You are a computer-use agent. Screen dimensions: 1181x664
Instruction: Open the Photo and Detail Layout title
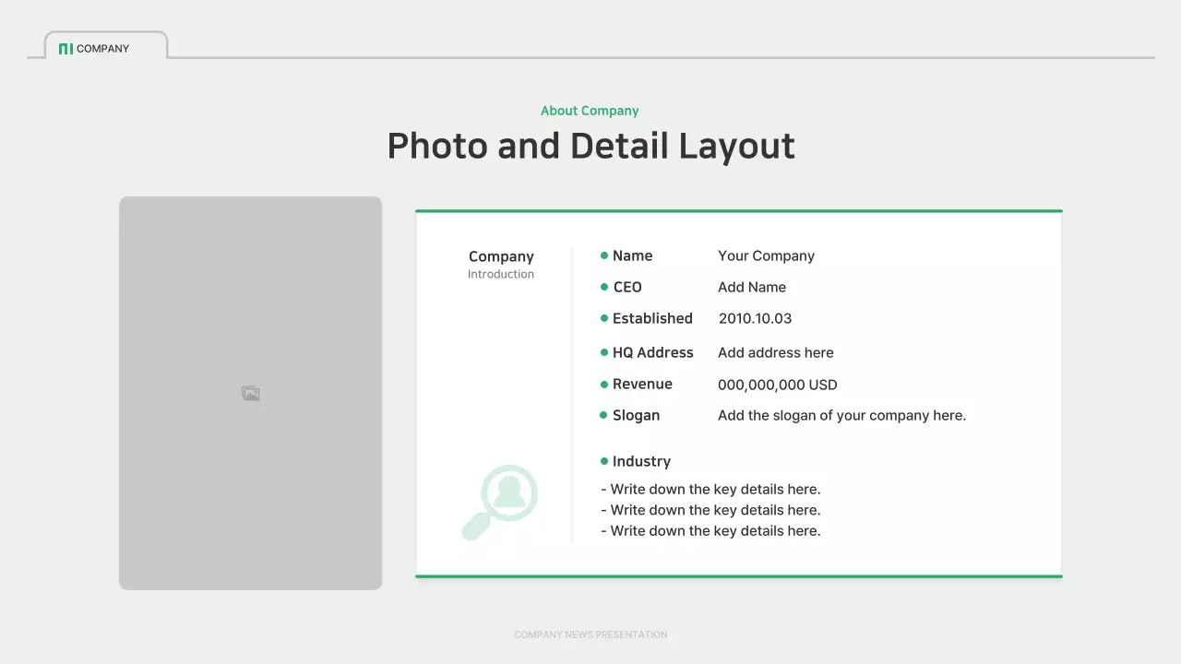[x=590, y=146]
